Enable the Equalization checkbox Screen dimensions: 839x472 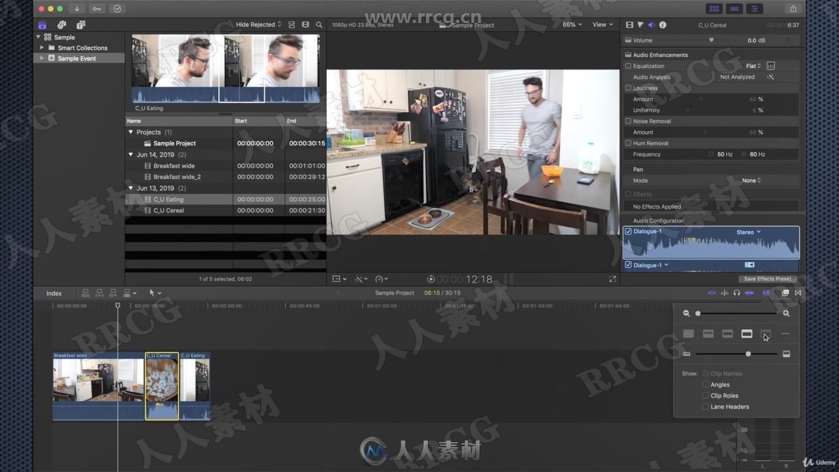point(628,66)
